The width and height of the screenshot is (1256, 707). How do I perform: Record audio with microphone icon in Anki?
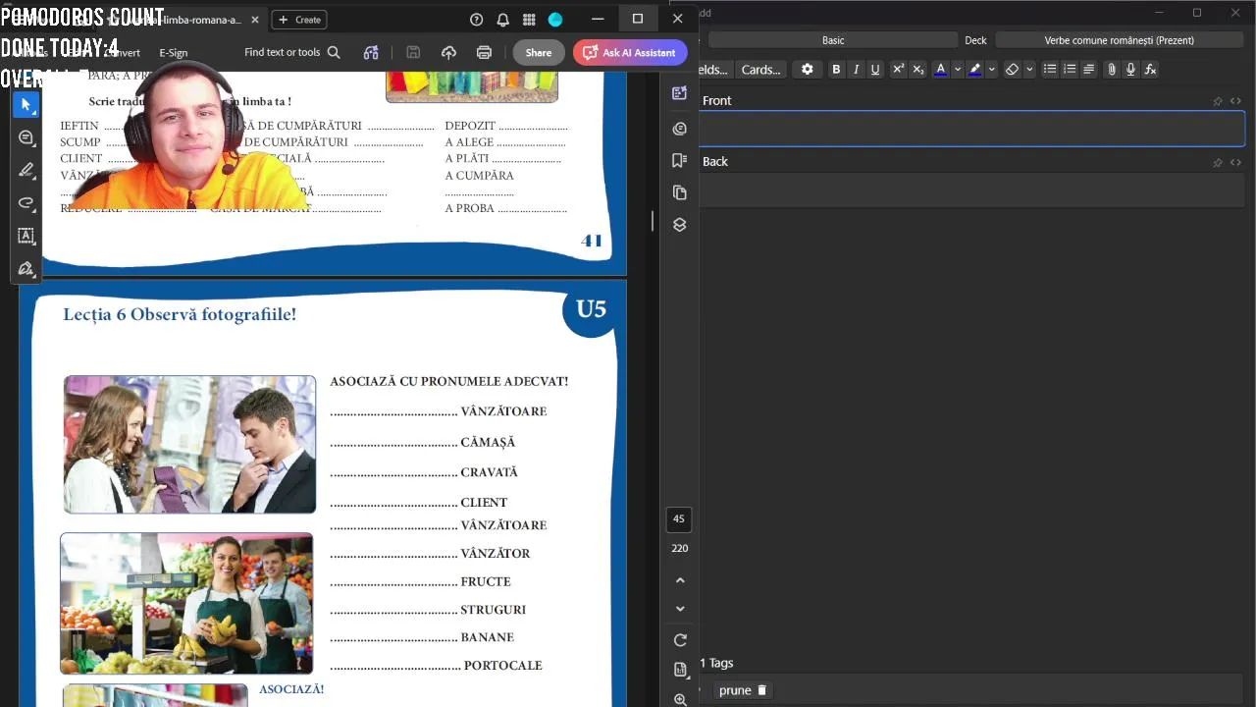coord(1130,70)
